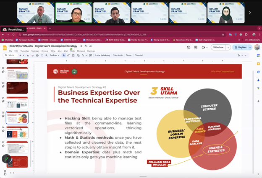The image size is (262, 178).
Task: Open the Slideshow dropdown arrow
Action: (x=228, y=47)
